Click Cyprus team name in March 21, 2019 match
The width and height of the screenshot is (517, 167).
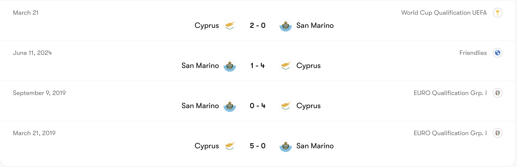[x=207, y=146]
